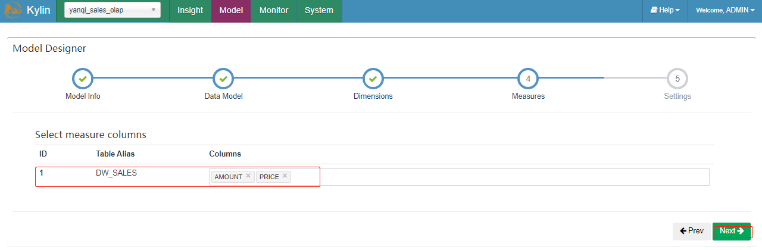The width and height of the screenshot is (762, 250).
Task: Click the Model Info step circle
Action: coord(83,79)
